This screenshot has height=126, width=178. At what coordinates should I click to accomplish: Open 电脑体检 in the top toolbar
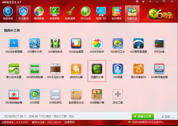pyautogui.click(x=8, y=13)
